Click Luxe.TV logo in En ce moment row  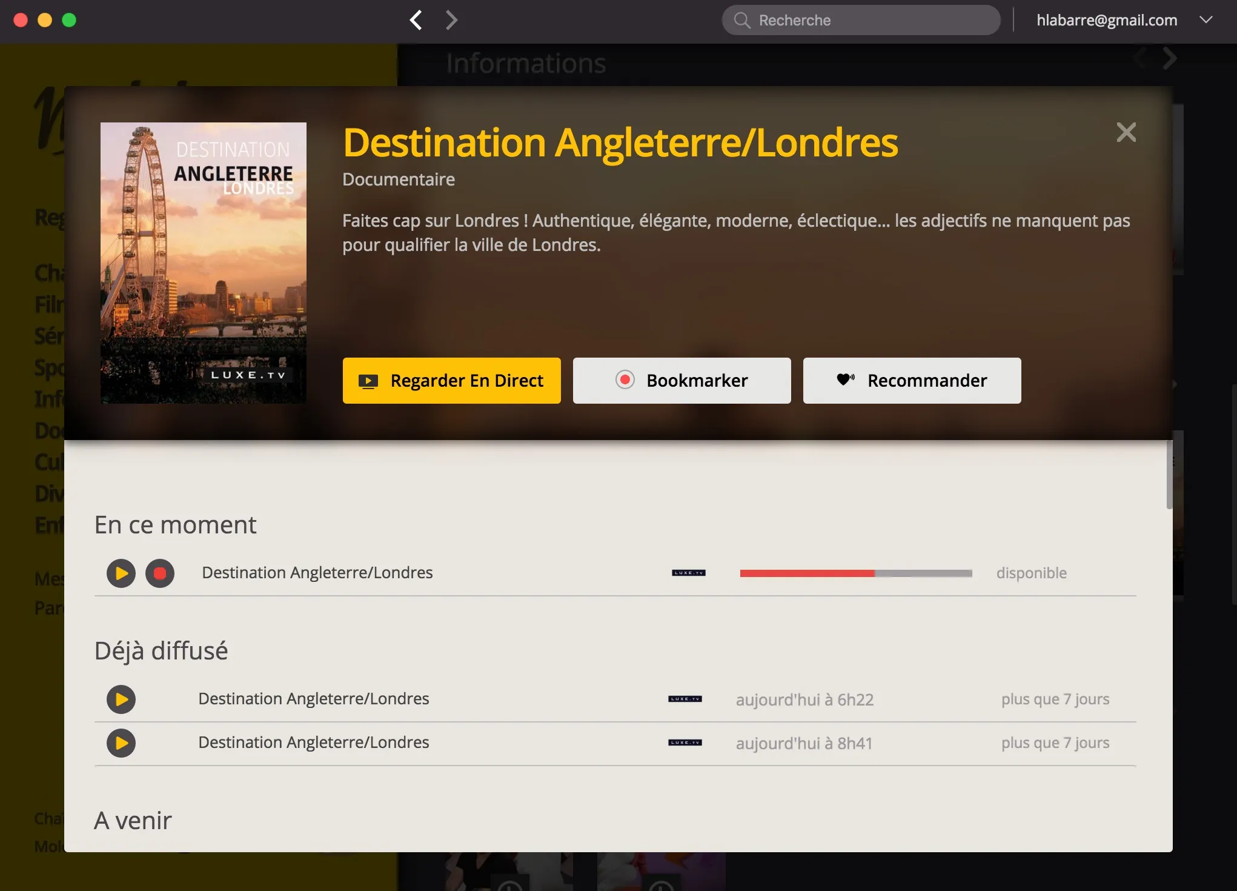click(689, 573)
